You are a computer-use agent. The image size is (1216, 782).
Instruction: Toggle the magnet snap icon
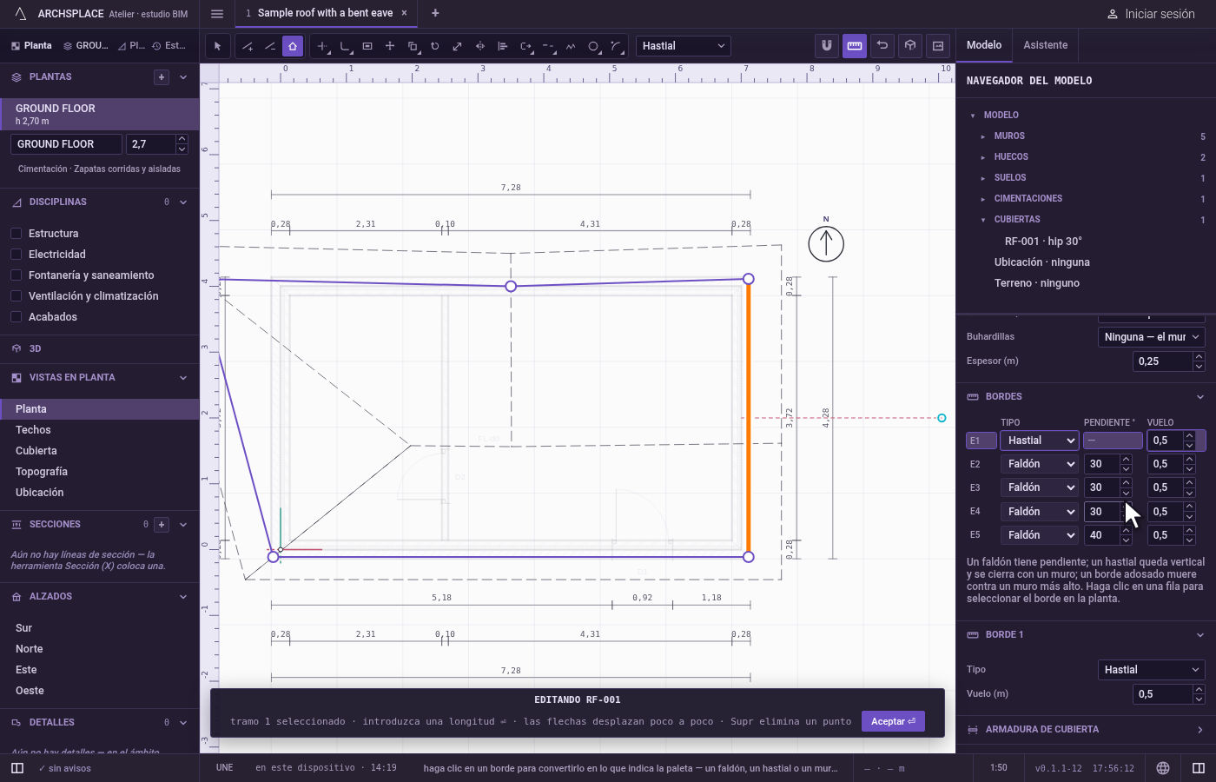tap(827, 45)
